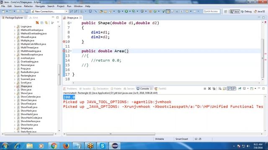Open the Window menu
The height and width of the screenshot is (150, 268).
(78, 6)
